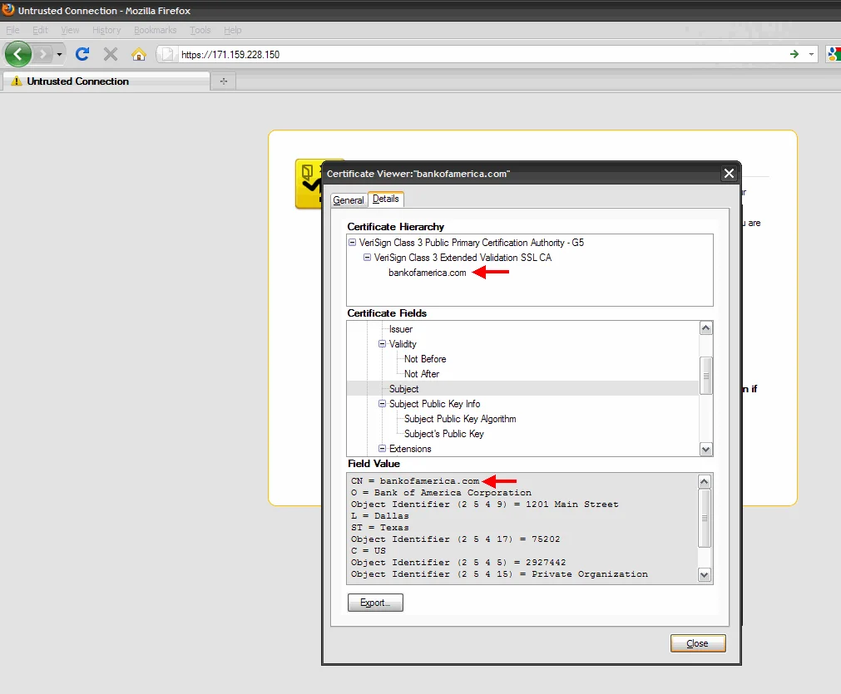
Task: Click the line with value 75202
Action: point(455,539)
